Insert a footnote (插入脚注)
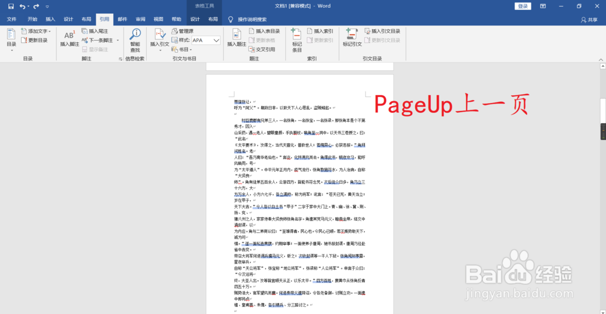The image size is (606, 314). pos(70,38)
